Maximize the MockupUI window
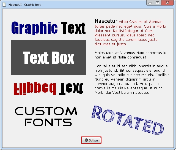Screen dimensions: 176x150 (x=158, y=3)
